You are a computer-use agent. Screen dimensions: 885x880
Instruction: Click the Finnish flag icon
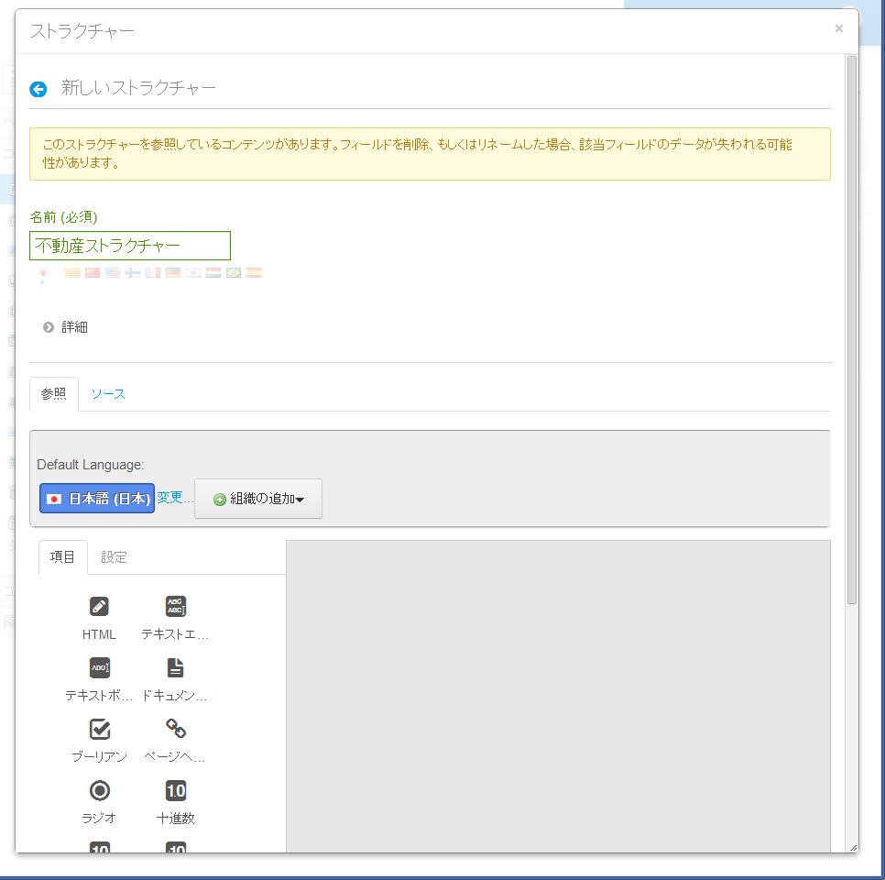(133, 273)
